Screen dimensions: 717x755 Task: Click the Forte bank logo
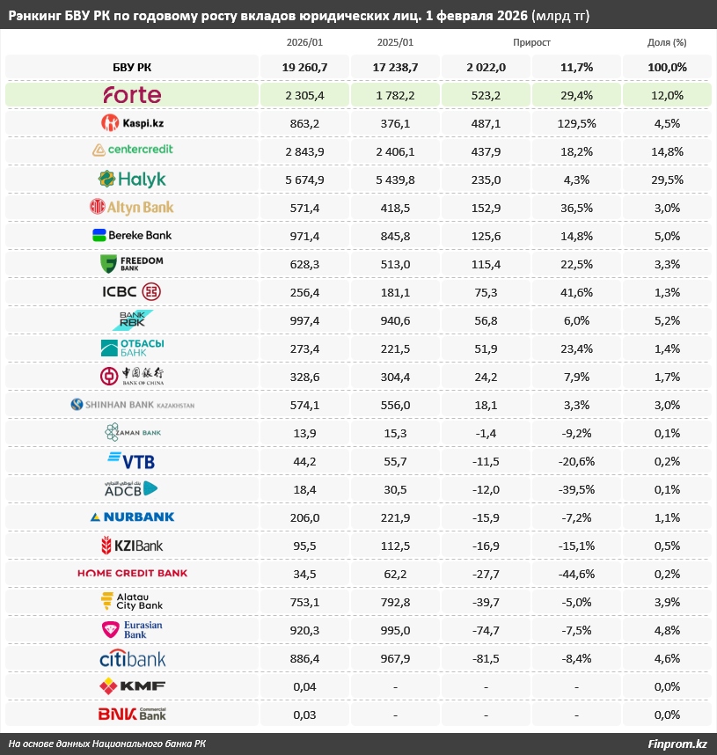click(x=132, y=95)
